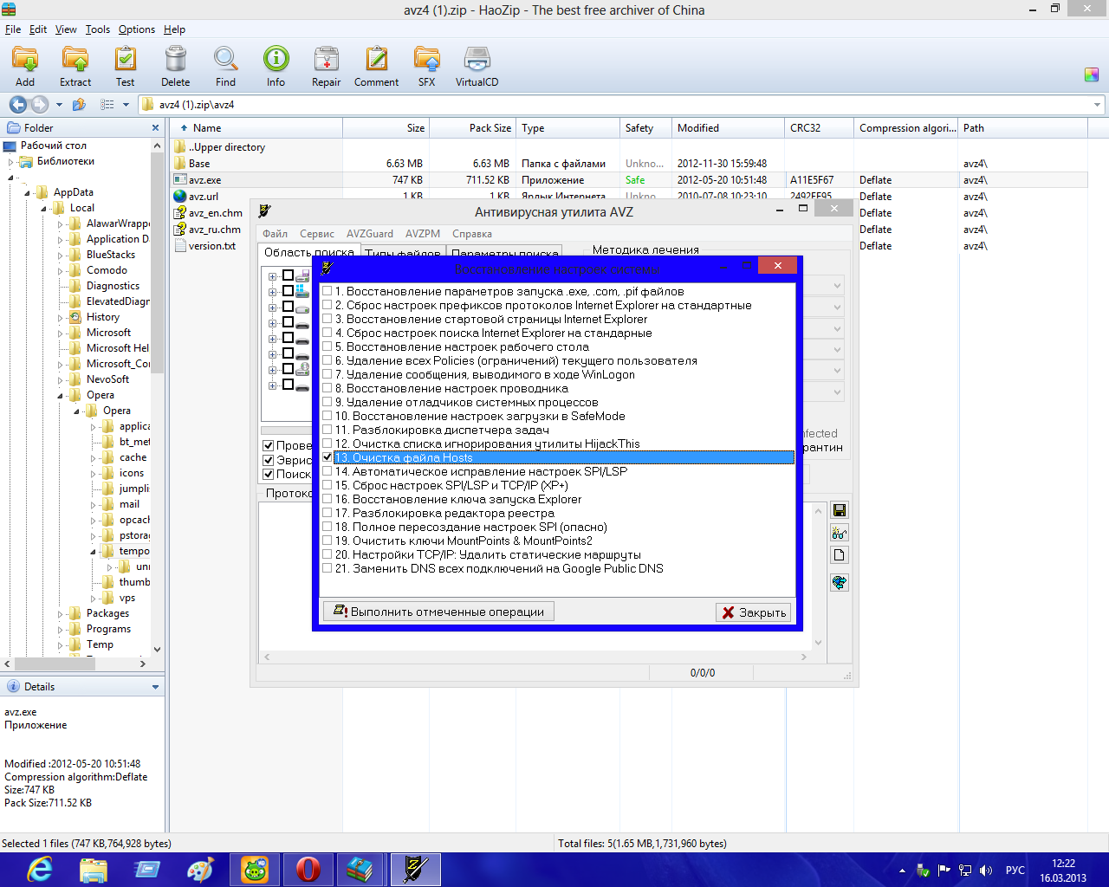Click the glasses icon in AVZ log panel
Screen dimensions: 1109x887
click(x=839, y=533)
